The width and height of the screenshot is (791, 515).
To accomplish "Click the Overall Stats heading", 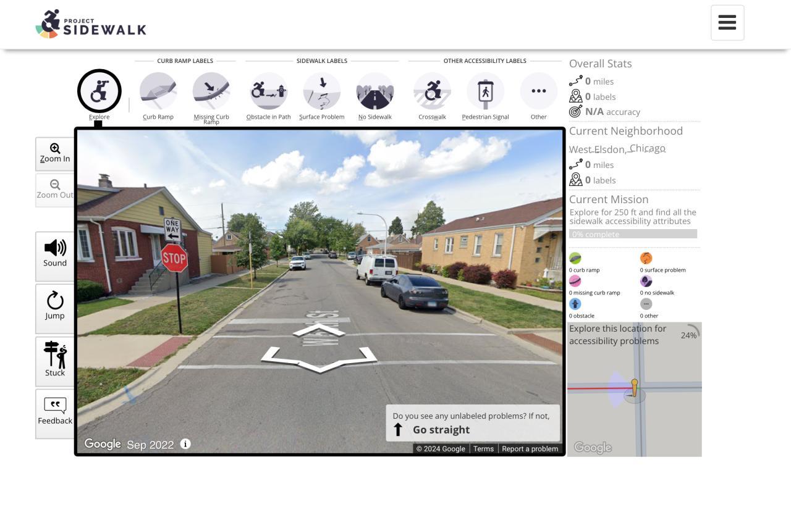I will [x=601, y=64].
